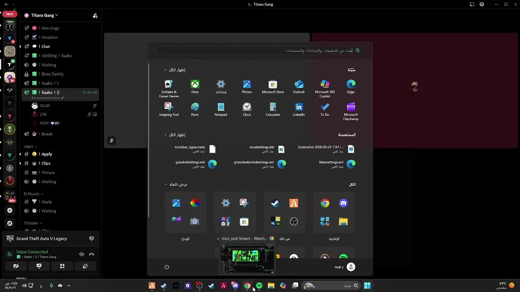
Task: Start Discord screen share in voice panel
Action: [39, 266]
